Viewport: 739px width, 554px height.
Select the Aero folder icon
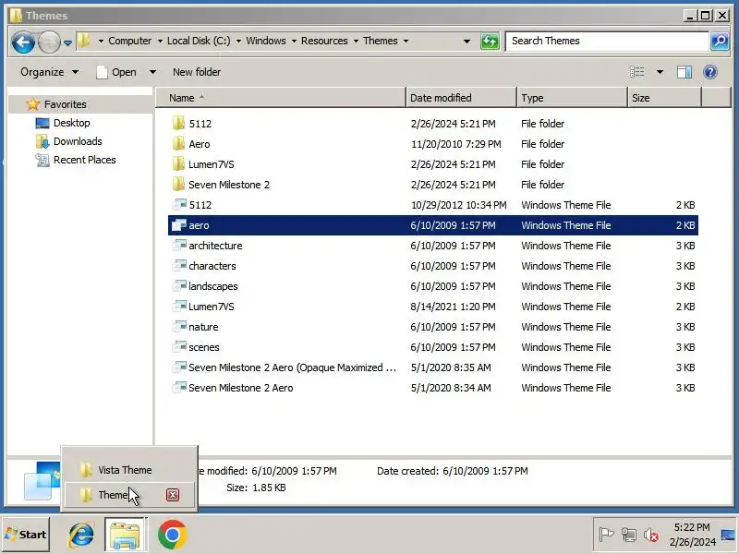pyautogui.click(x=178, y=144)
